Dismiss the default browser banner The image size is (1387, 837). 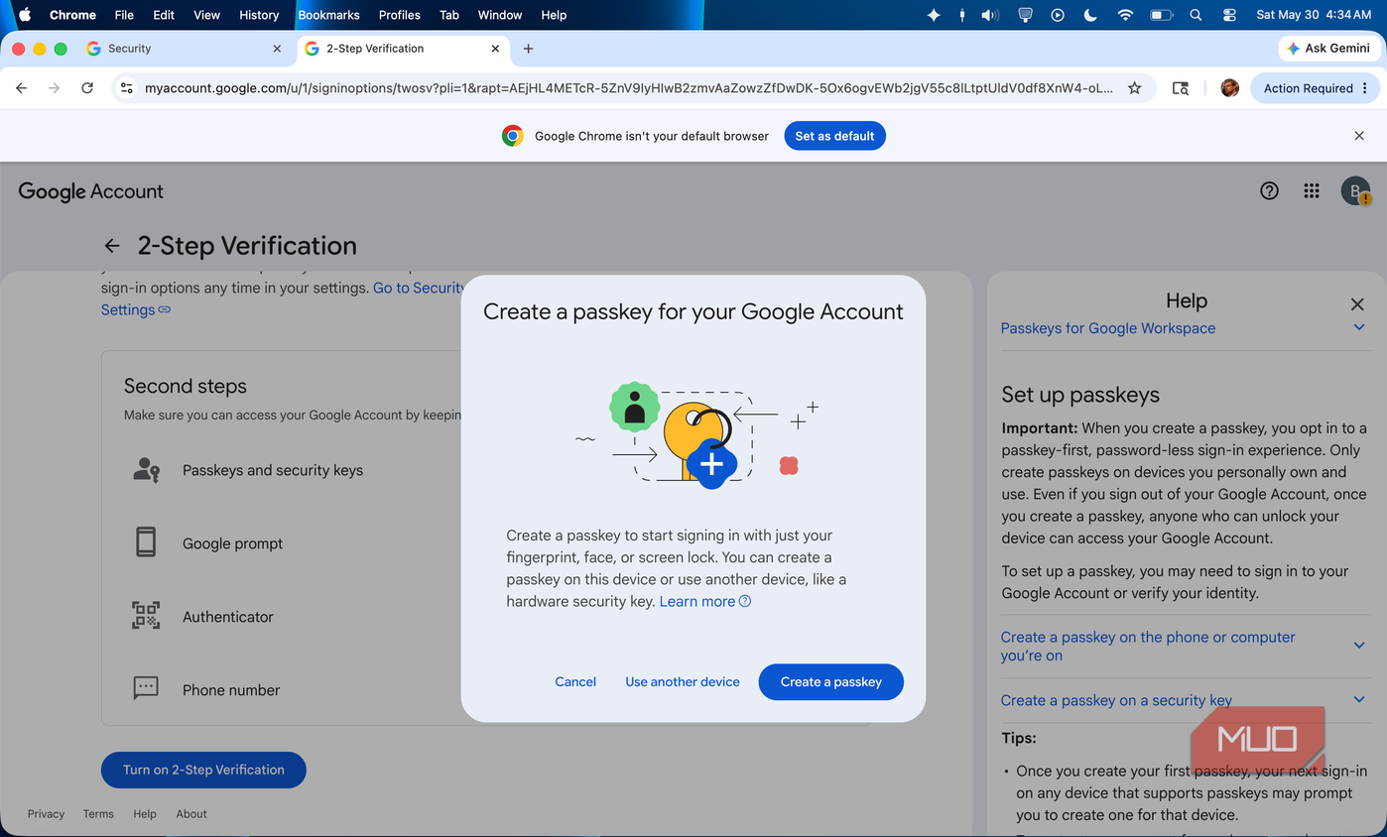(x=1359, y=136)
